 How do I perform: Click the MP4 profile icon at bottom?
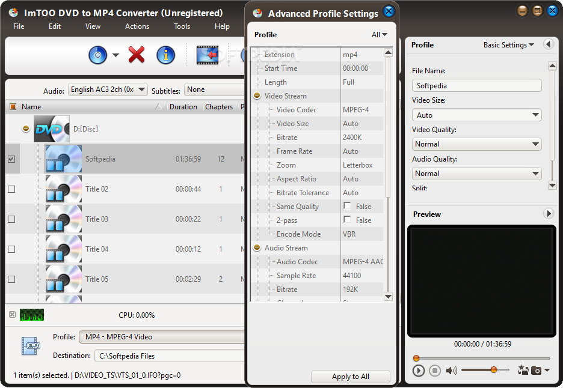point(31,346)
